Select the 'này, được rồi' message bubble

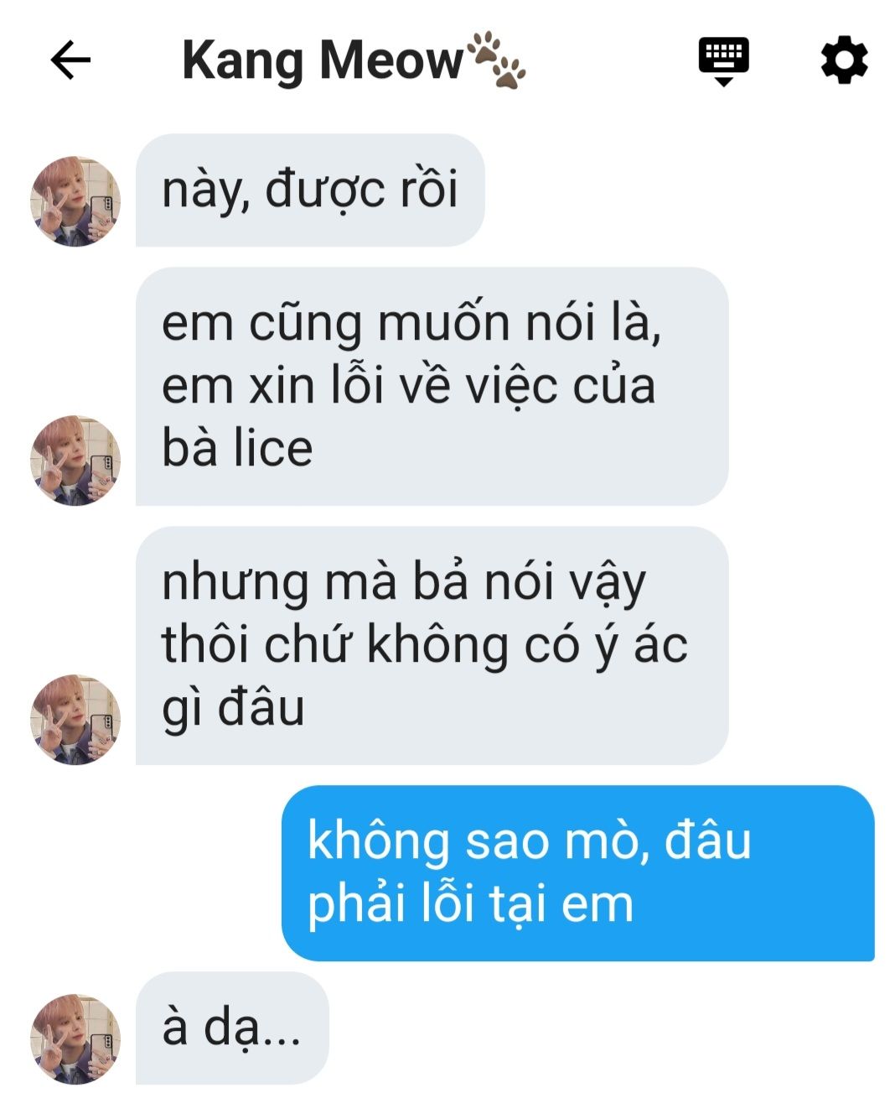click(x=310, y=190)
